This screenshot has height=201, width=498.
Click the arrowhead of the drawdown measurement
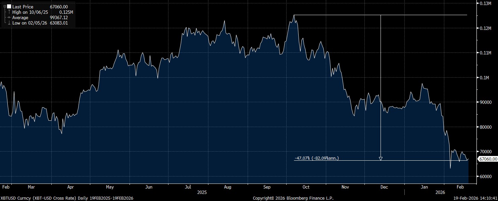[x=380, y=159]
